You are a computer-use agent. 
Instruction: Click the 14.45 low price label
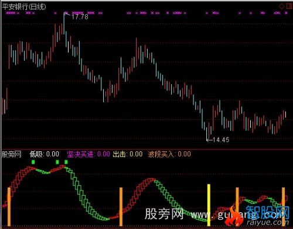[221, 140]
